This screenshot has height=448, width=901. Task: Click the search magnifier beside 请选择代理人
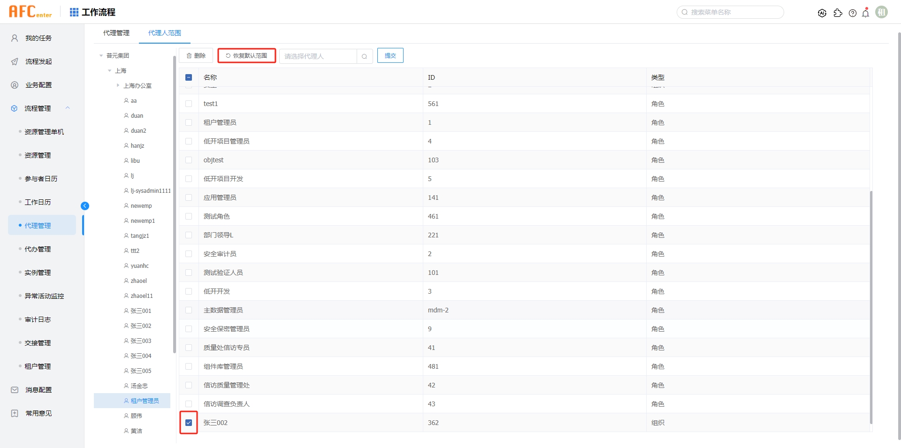[x=365, y=56]
